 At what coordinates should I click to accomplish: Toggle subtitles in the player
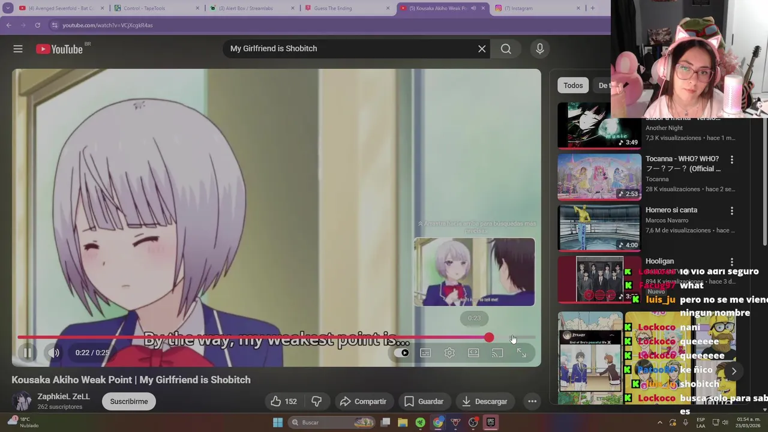click(x=425, y=353)
